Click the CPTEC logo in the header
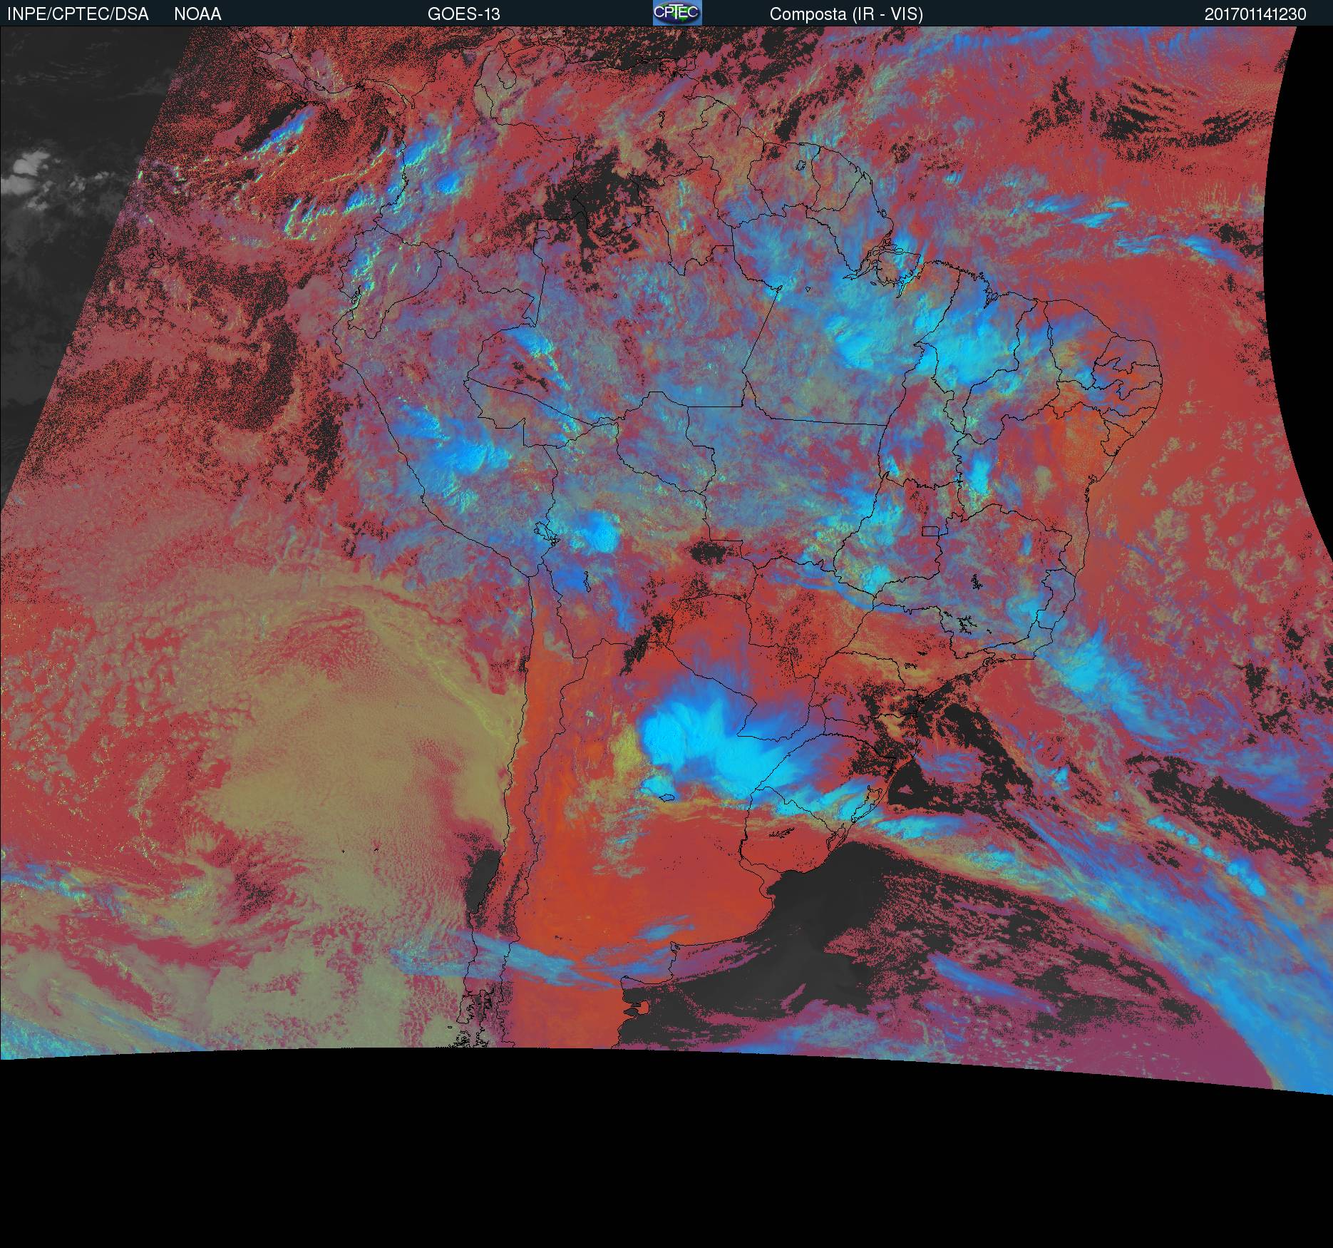1333x1248 pixels. (677, 13)
